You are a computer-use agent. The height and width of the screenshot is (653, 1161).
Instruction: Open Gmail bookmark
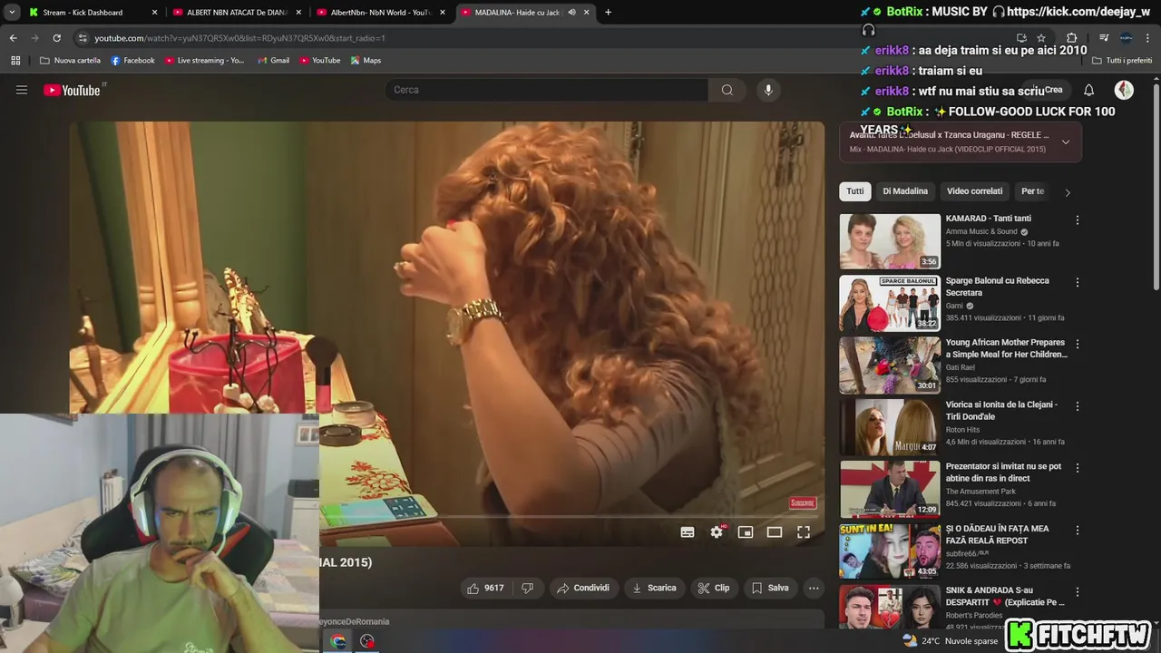273,61
